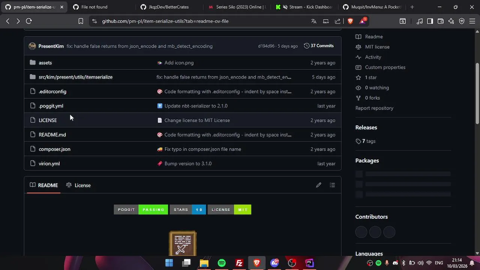Open the 'Add icon.png' commit message
This screenshot has height=270, width=480.
(179, 63)
